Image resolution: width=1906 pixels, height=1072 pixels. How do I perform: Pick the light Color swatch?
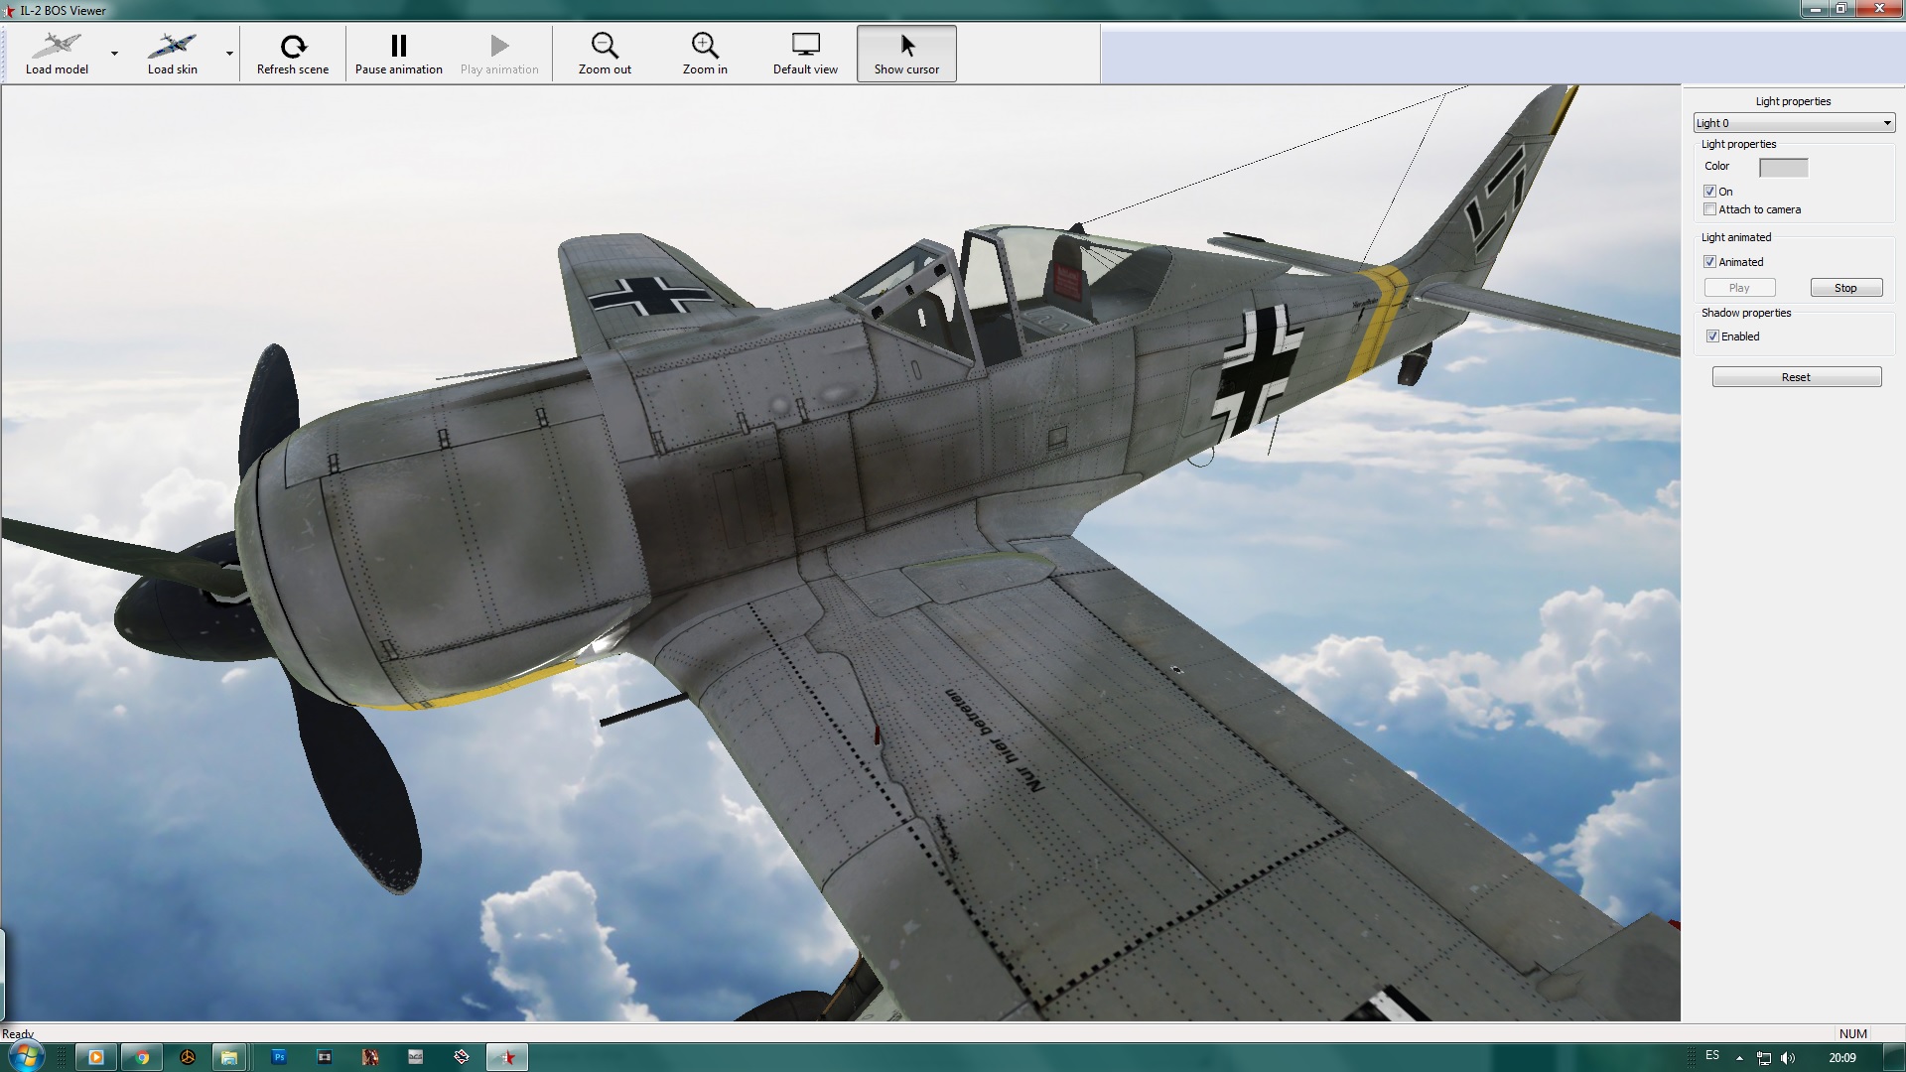pyautogui.click(x=1783, y=168)
